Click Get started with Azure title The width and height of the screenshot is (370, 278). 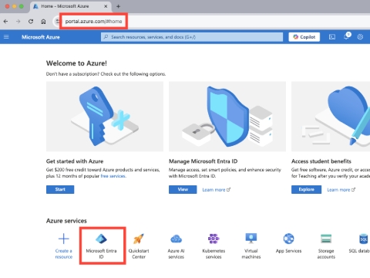(75, 161)
